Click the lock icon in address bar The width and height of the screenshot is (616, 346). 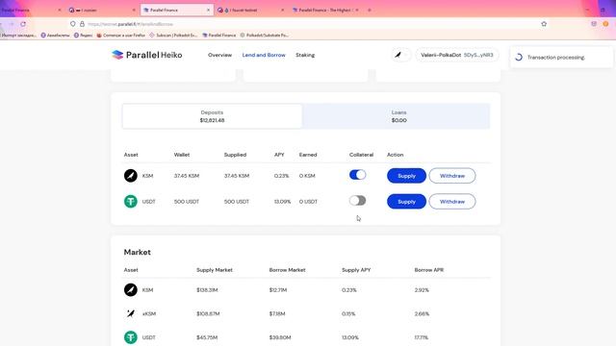click(x=82, y=24)
